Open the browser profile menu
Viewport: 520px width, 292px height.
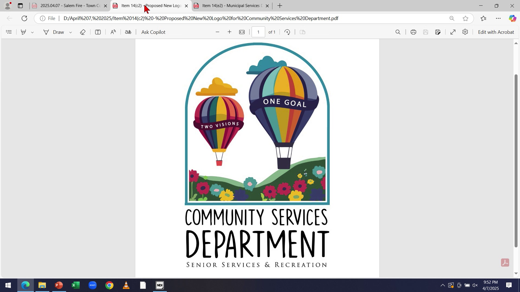point(8,5)
